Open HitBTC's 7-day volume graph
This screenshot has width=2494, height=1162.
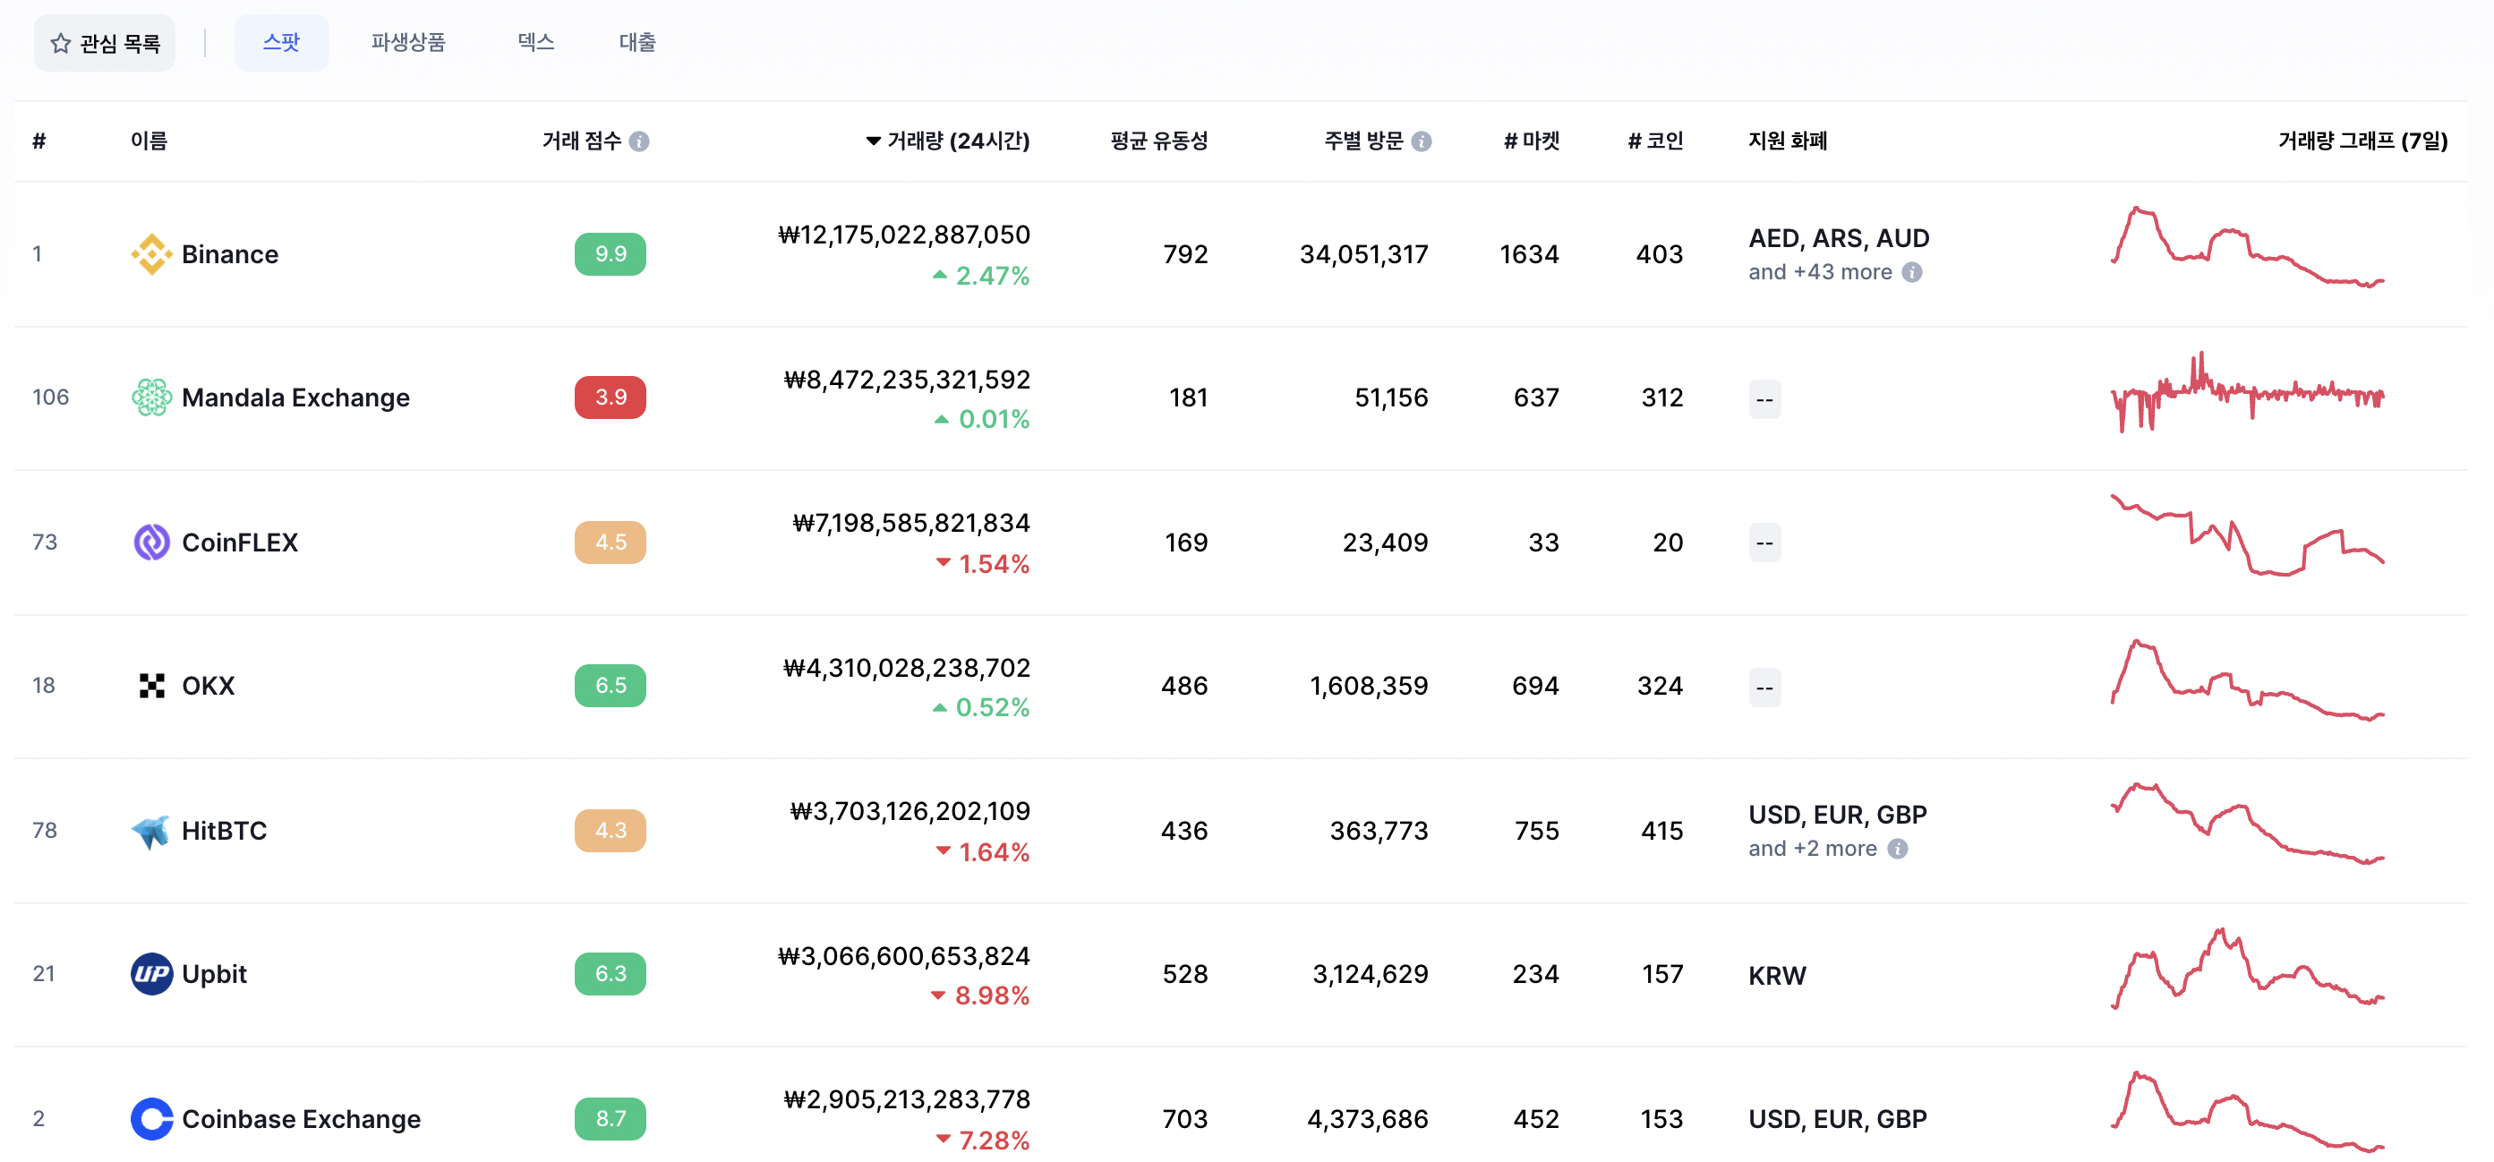click(2247, 824)
